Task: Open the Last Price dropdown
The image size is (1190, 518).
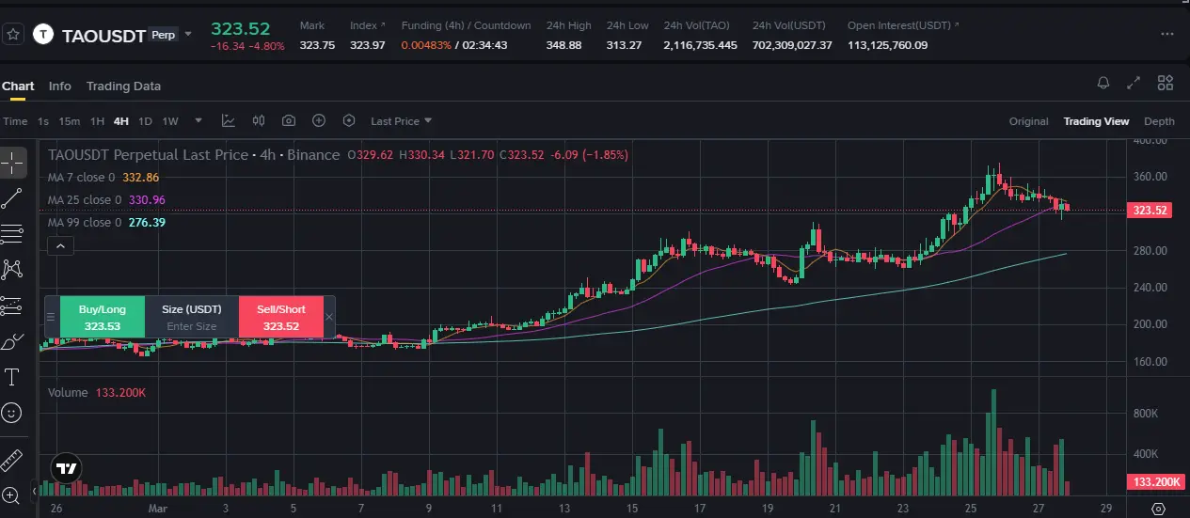Action: [x=402, y=121]
